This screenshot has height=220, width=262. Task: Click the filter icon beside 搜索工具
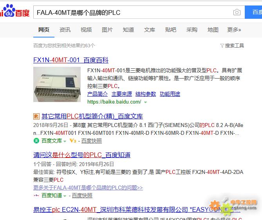222,46
